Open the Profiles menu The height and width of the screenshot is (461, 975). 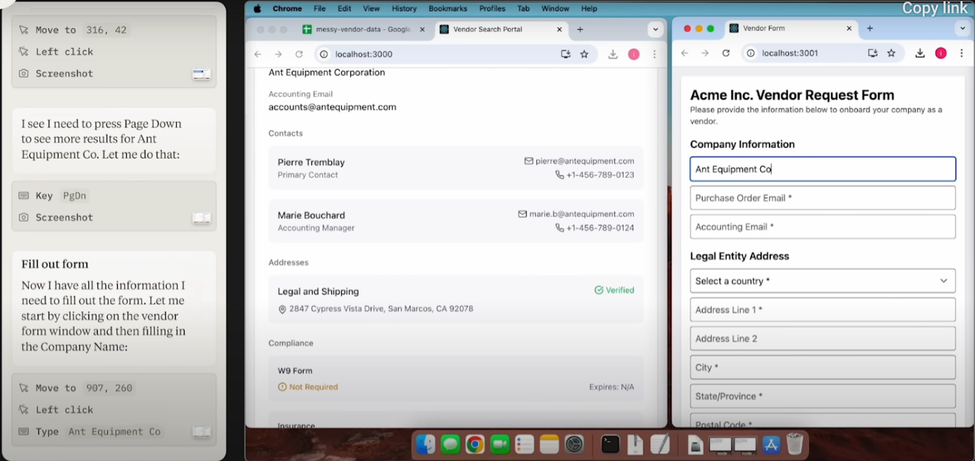492,8
